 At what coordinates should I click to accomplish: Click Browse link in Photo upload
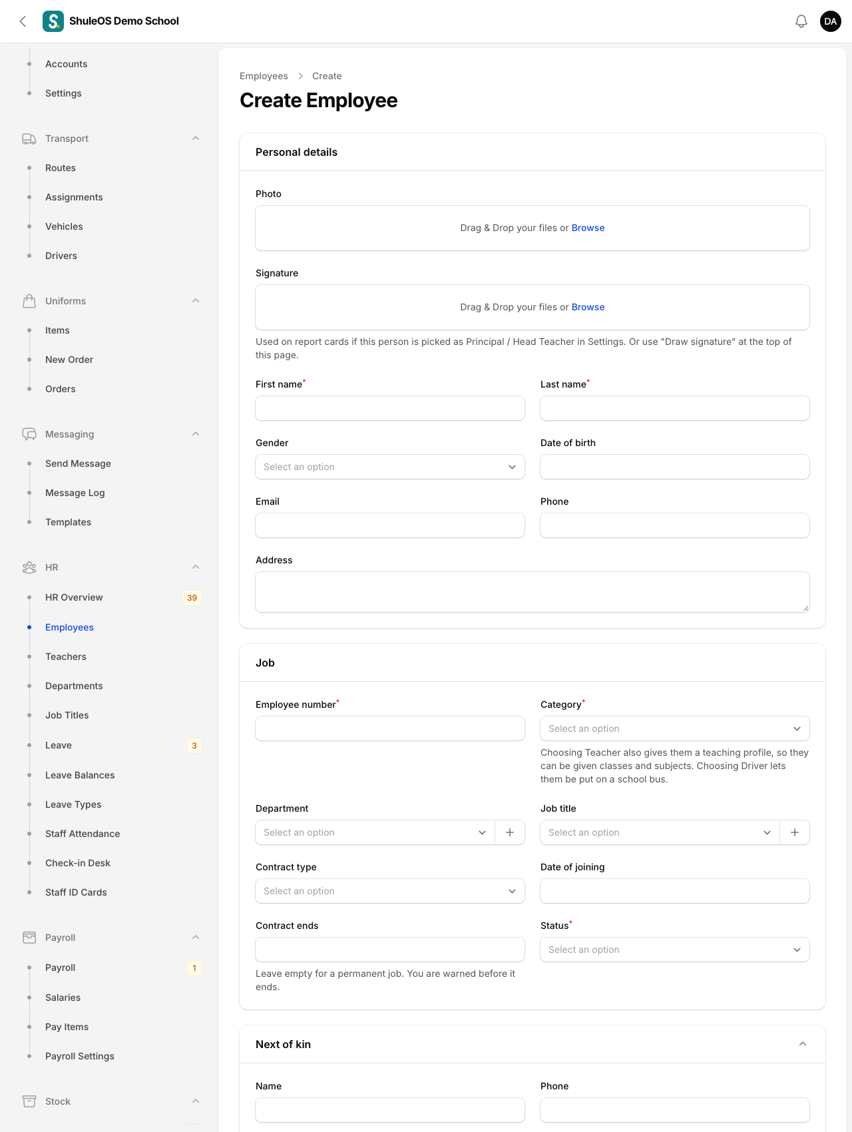(x=588, y=228)
